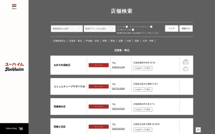This screenshot has width=215, height=134.
Task: Click store name 丸井今井函館店
Action: pos(62,65)
